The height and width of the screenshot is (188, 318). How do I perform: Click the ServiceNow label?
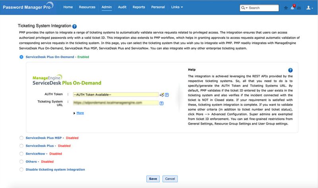pos(35,153)
